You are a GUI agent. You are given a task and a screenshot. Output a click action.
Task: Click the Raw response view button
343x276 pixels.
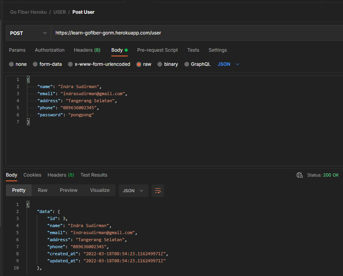43,190
